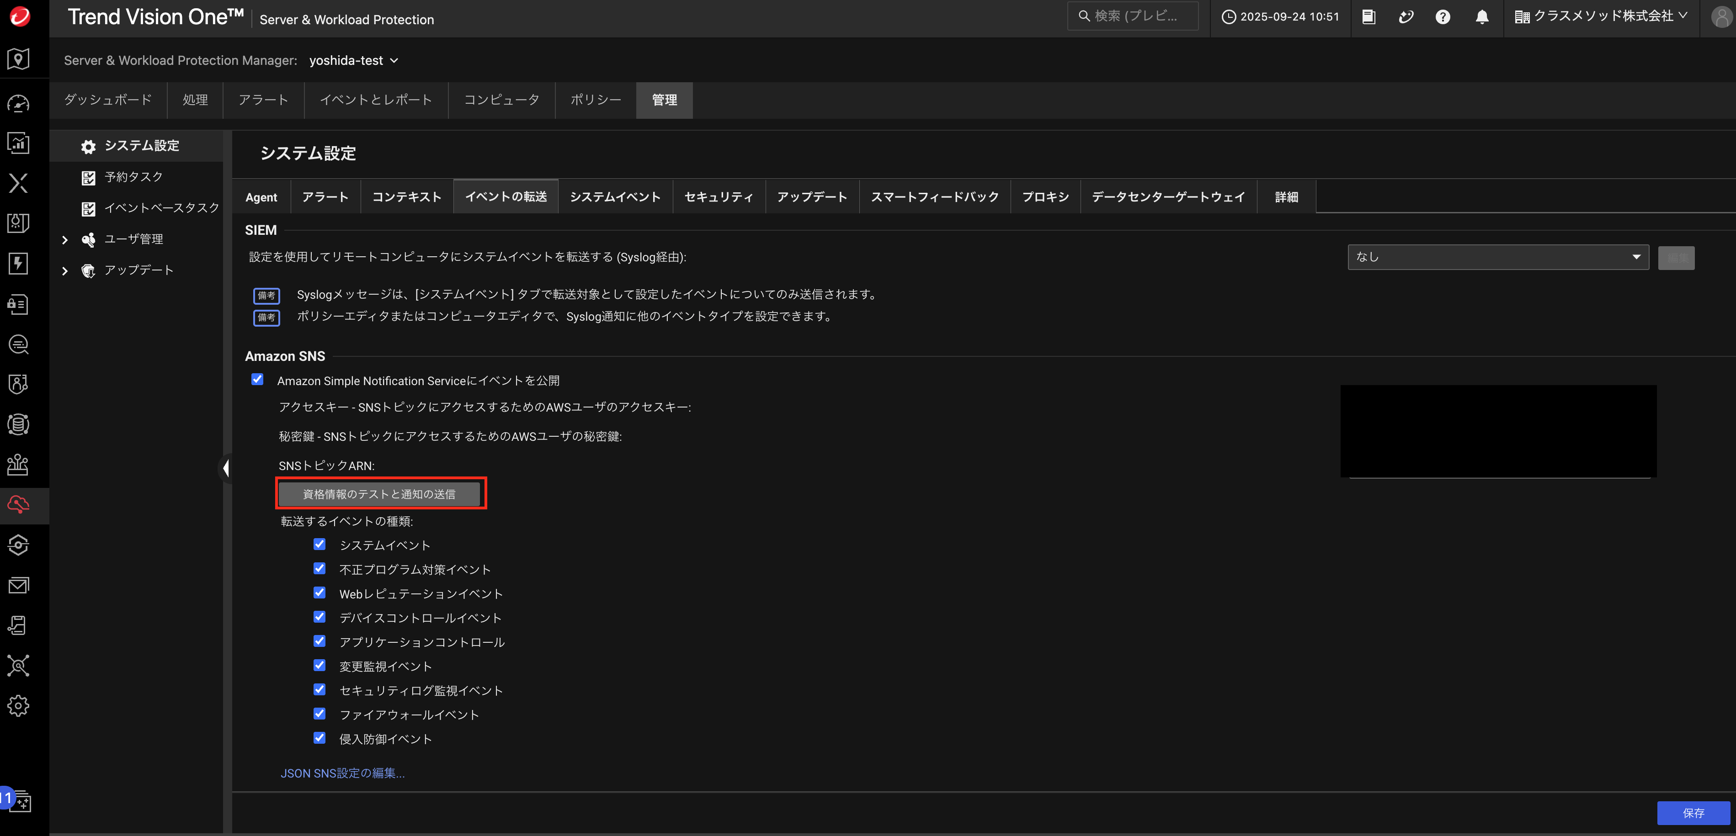The image size is (1736, 836).
Task: Open the notifications bell icon
Action: click(x=1482, y=17)
